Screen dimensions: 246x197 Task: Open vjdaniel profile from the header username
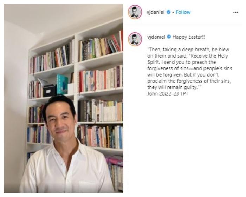tap(155, 12)
